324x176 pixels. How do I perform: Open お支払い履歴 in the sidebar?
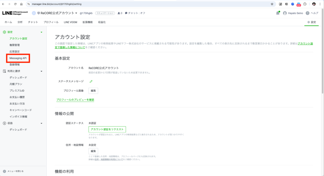point(17,97)
